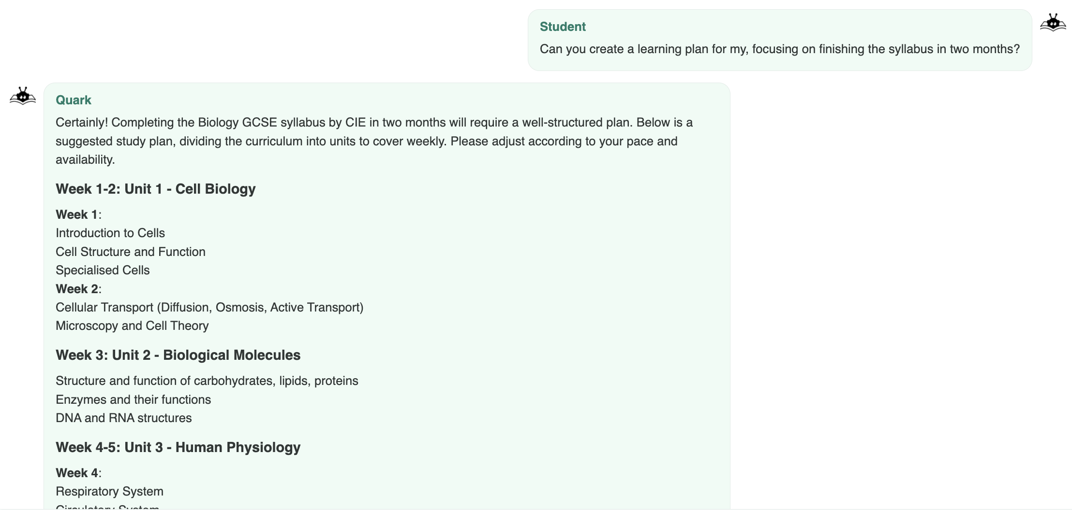Click the Microscopy and Cell Theory line

pos(132,326)
